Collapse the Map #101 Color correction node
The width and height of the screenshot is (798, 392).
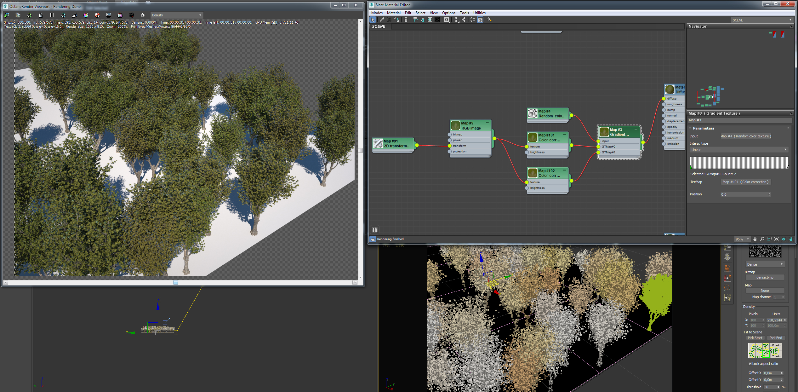(x=564, y=135)
